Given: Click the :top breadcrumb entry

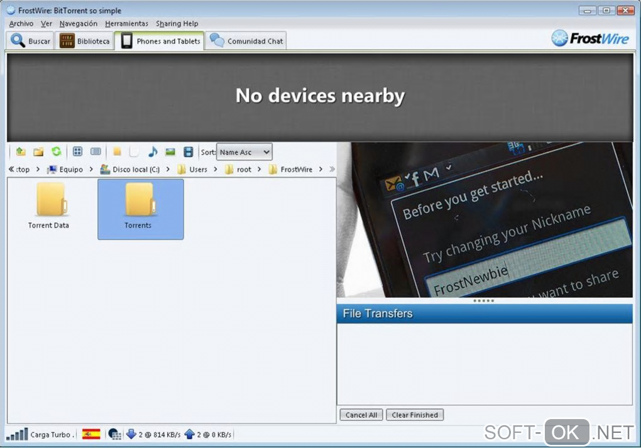Looking at the screenshot, I should pos(23,169).
